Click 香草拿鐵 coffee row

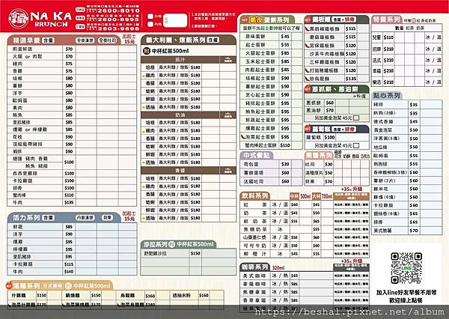(305, 300)
